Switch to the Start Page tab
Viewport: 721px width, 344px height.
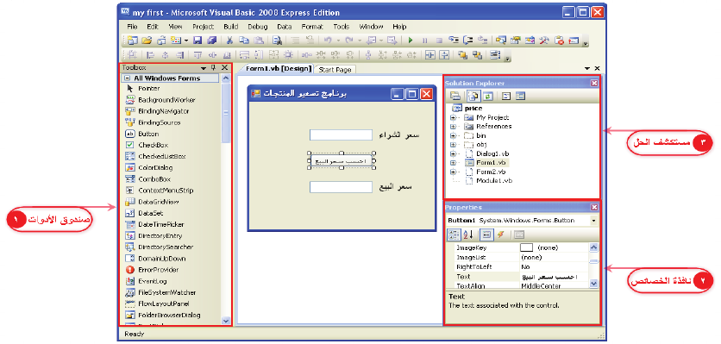pos(335,70)
